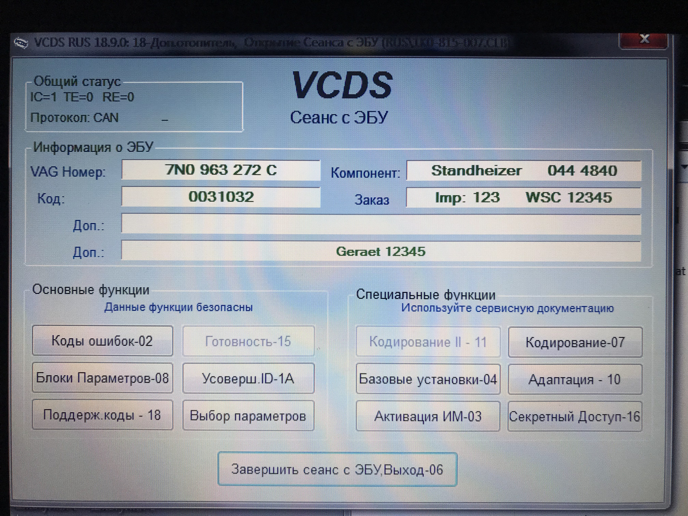This screenshot has width=688, height=516.
Task: Open Блоки Параметров-08 measuring blocks
Action: pos(102,378)
